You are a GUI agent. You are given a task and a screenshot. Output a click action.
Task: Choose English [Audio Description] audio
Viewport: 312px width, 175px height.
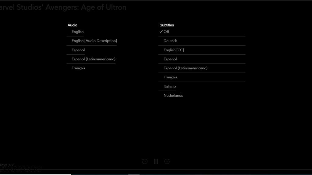tap(94, 41)
